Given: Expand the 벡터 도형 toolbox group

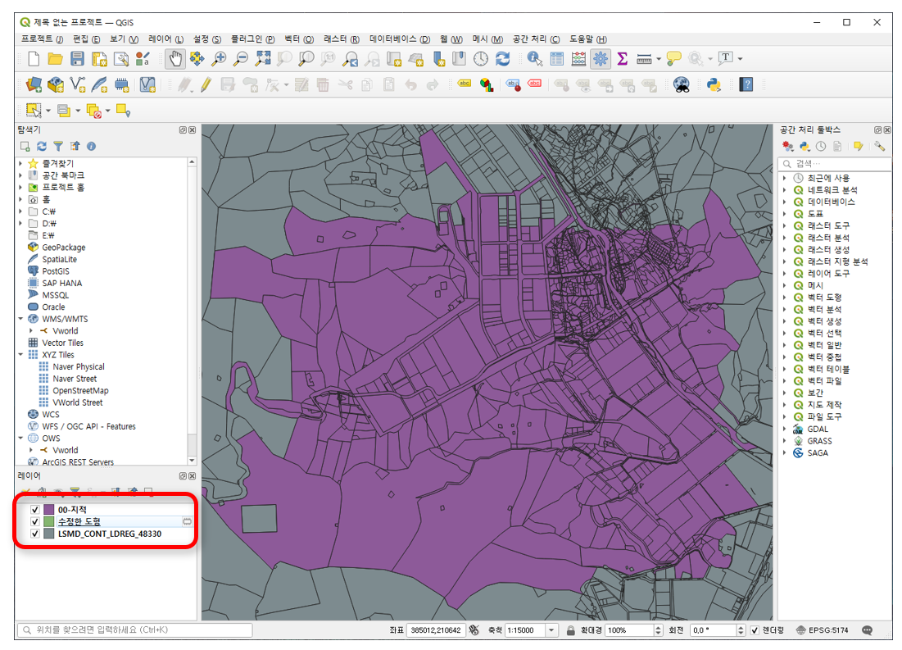Looking at the screenshot, I should coord(785,298).
